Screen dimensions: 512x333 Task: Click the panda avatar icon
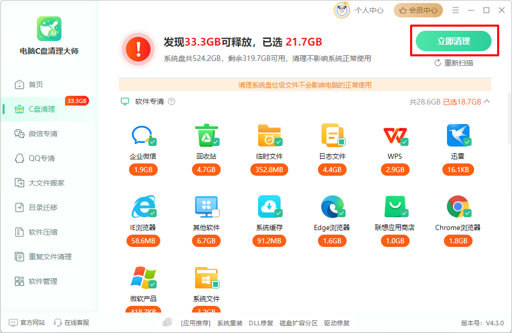tap(342, 10)
